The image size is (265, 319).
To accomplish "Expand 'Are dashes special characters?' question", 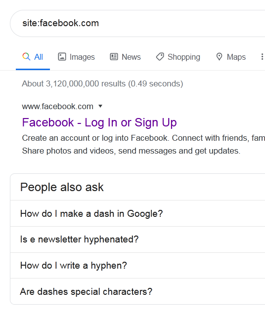I will coord(137,291).
